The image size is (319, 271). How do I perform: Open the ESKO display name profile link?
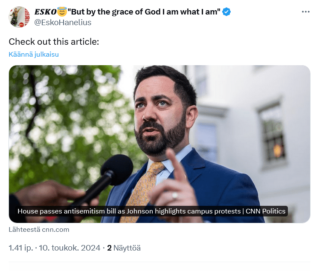click(46, 12)
